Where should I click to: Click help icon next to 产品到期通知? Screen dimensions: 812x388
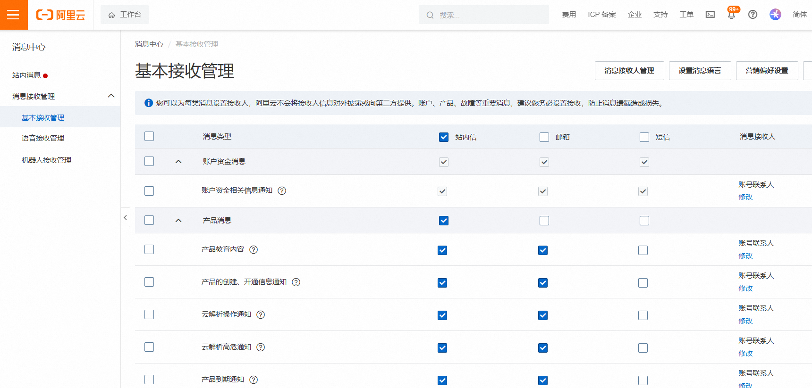pos(254,380)
